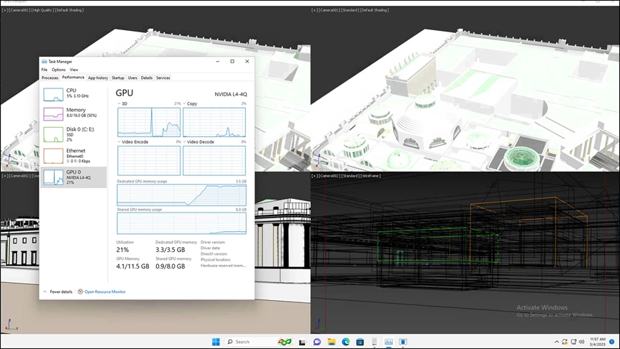This screenshot has width=620, height=349.
Task: Open the [+] menu of bottom-right viewport
Action: 314,176
